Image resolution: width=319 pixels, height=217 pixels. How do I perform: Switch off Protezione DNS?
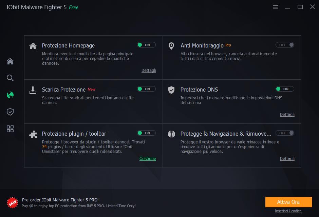tap(285, 89)
